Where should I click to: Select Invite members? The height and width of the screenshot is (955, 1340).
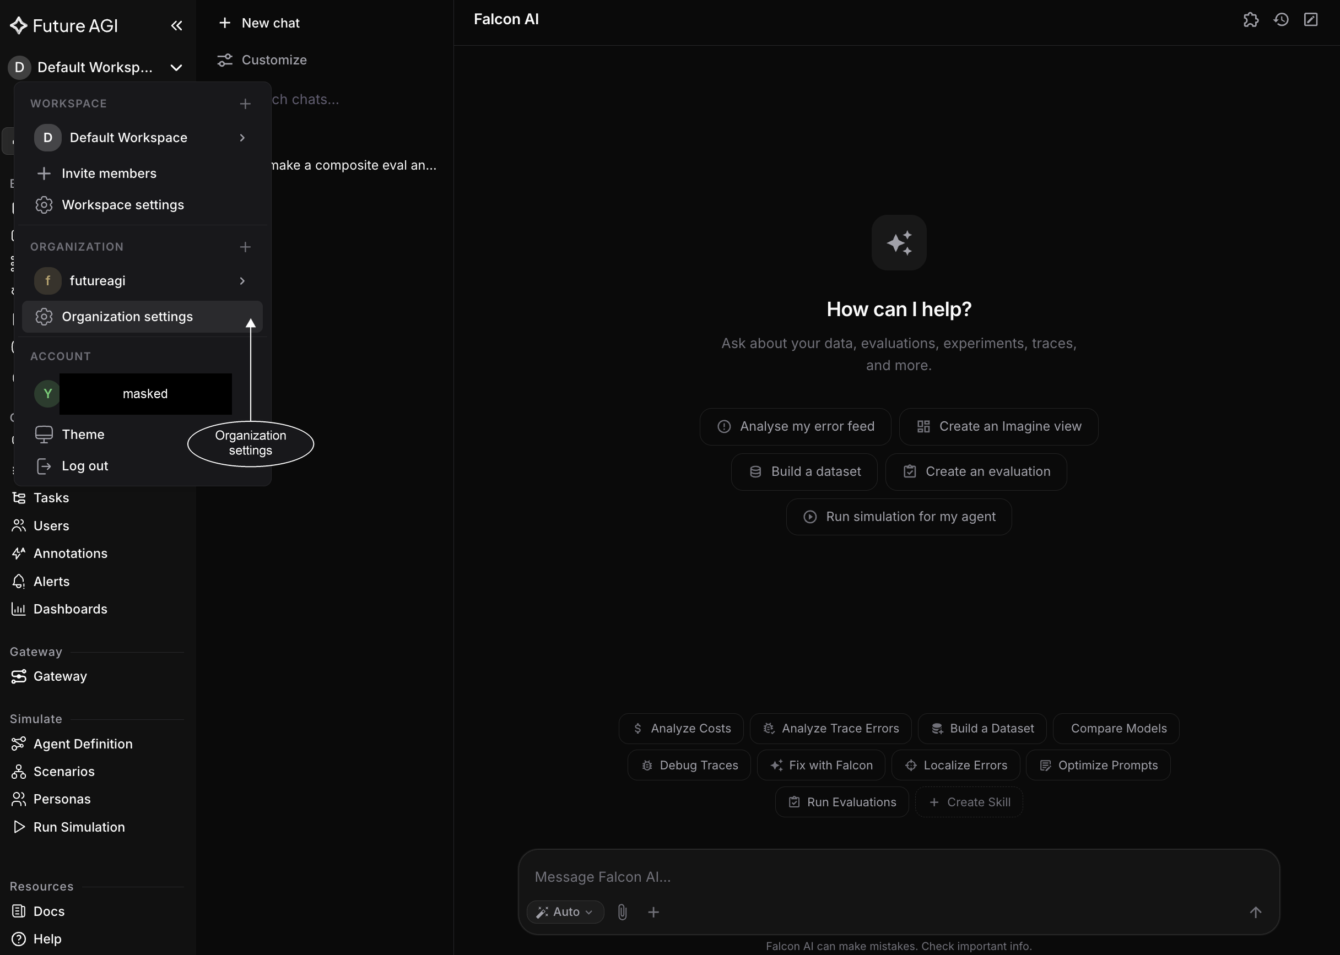(x=142, y=173)
